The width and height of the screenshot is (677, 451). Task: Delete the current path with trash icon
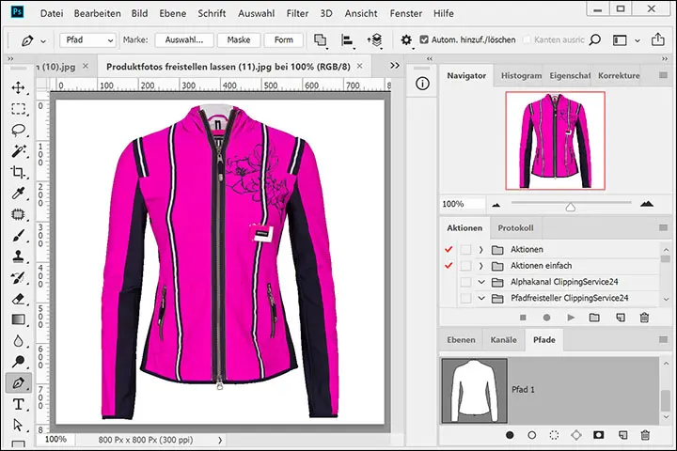[644, 435]
